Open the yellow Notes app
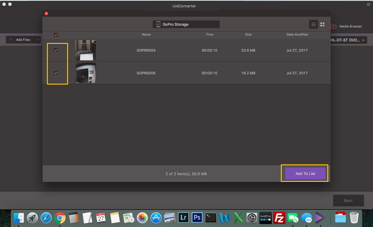Screen dimensions: 373x227 click(x=115, y=218)
